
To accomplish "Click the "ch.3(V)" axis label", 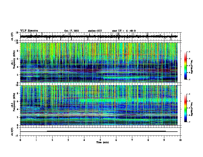I will (12, 132).
